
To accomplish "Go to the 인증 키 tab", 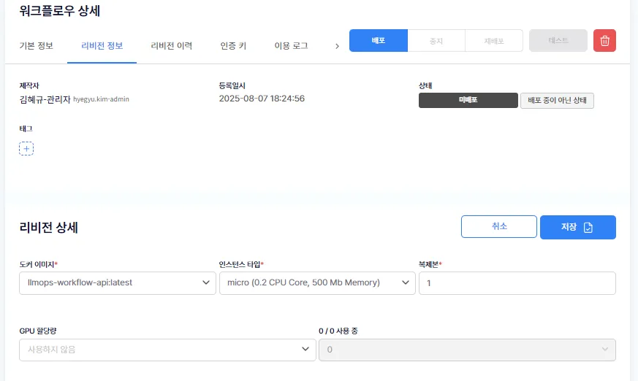I will 233,46.
